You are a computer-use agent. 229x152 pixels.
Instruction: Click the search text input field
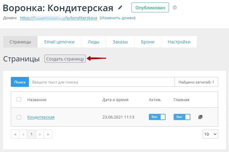pos(102,82)
